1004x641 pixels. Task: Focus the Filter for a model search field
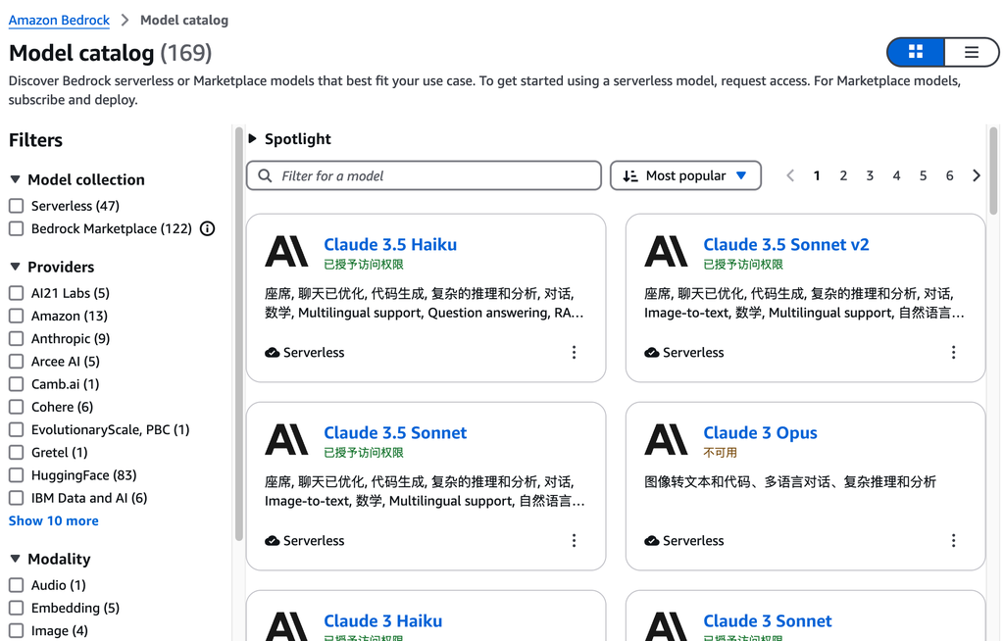tap(424, 175)
